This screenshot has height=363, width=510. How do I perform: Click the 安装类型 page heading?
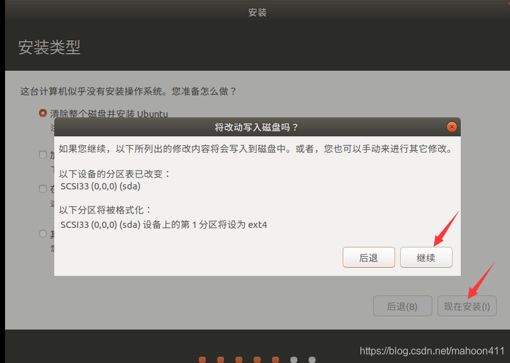[49, 47]
